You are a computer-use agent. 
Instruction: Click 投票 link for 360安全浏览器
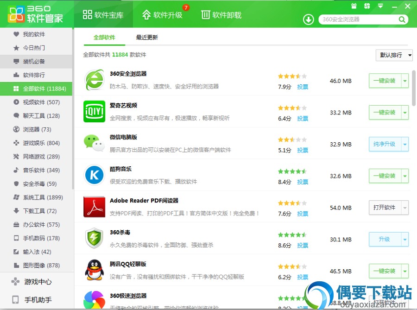click(303, 87)
